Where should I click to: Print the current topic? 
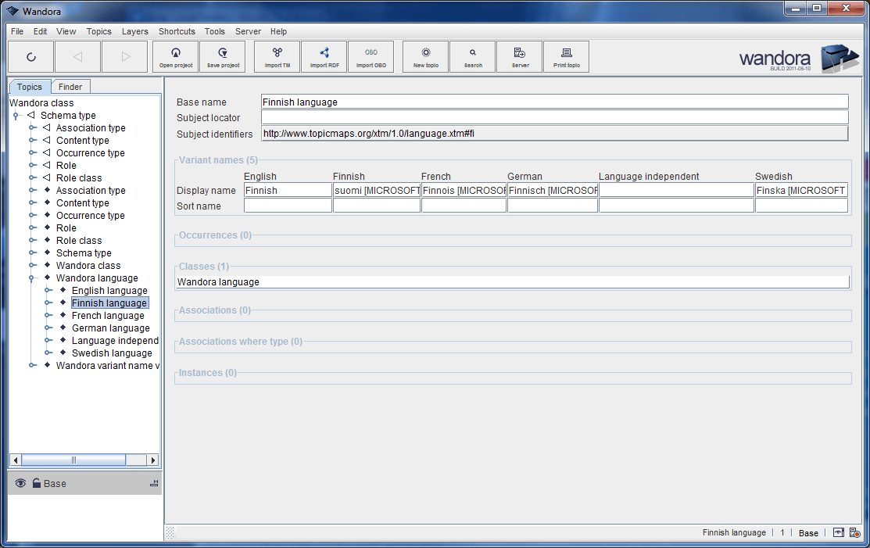pyautogui.click(x=566, y=56)
